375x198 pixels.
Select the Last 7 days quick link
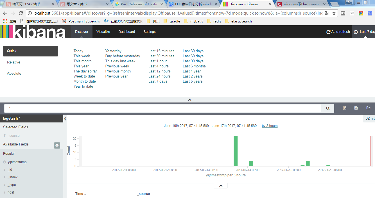158,81
